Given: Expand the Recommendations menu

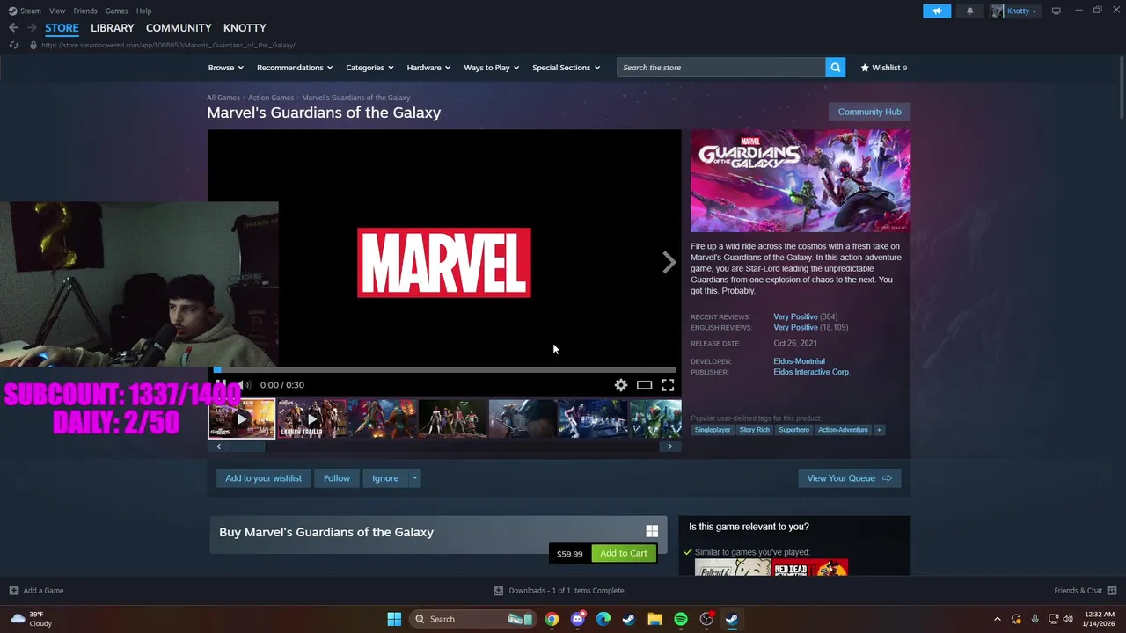Looking at the screenshot, I should [295, 68].
